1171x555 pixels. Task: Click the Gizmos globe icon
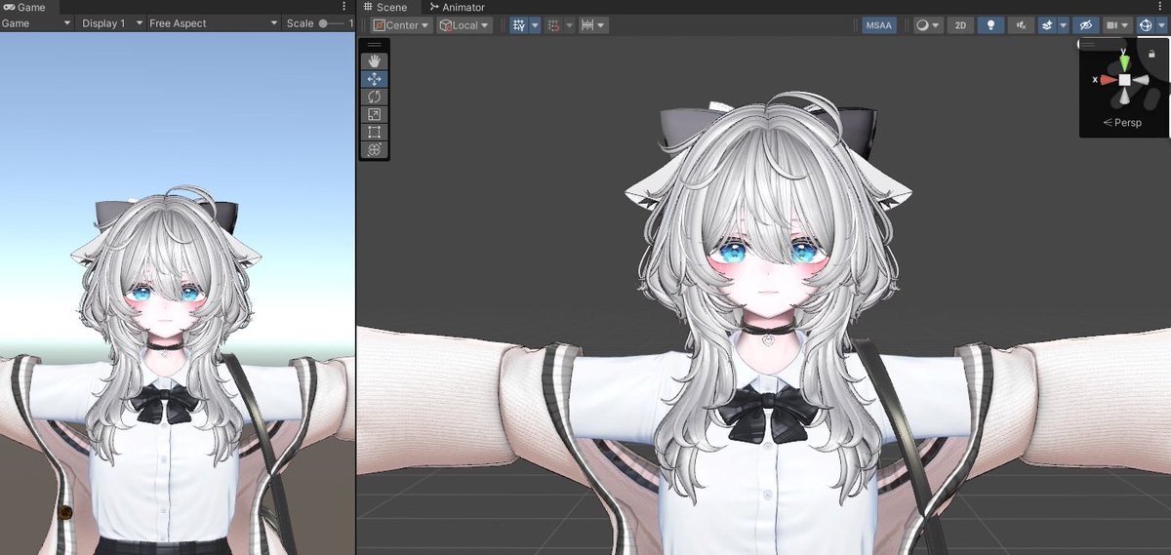[x=1145, y=25]
